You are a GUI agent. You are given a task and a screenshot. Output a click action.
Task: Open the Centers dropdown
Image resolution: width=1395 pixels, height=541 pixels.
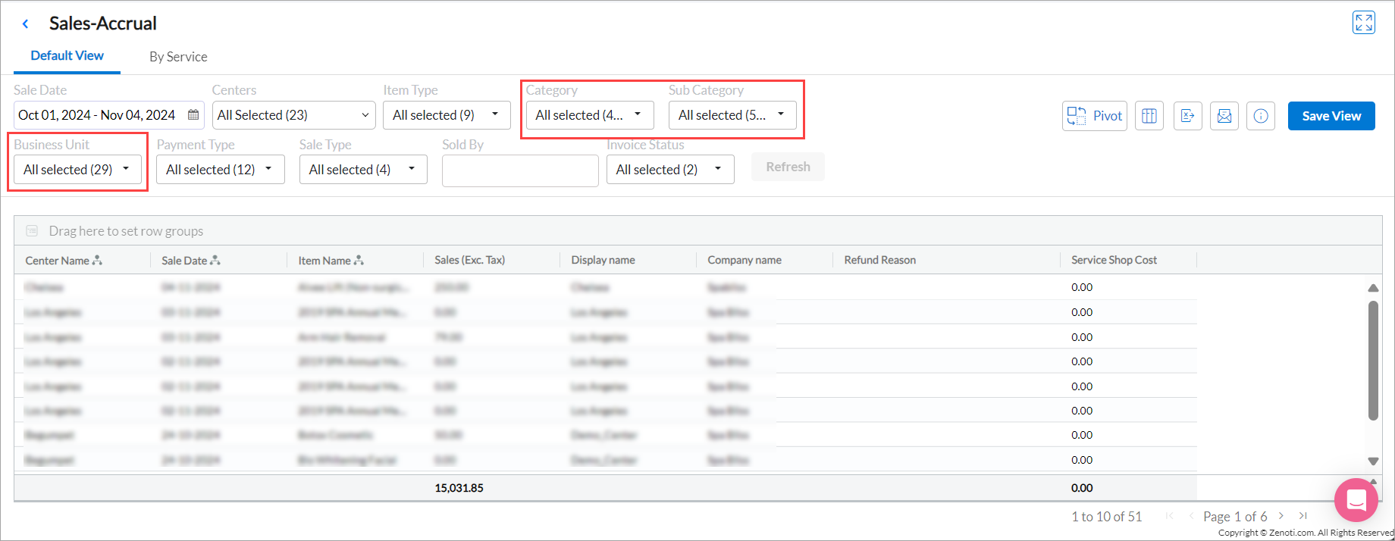click(293, 115)
